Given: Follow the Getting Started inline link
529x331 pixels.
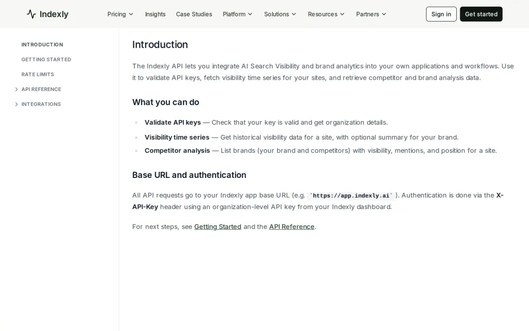Looking at the screenshot, I should tap(217, 227).
